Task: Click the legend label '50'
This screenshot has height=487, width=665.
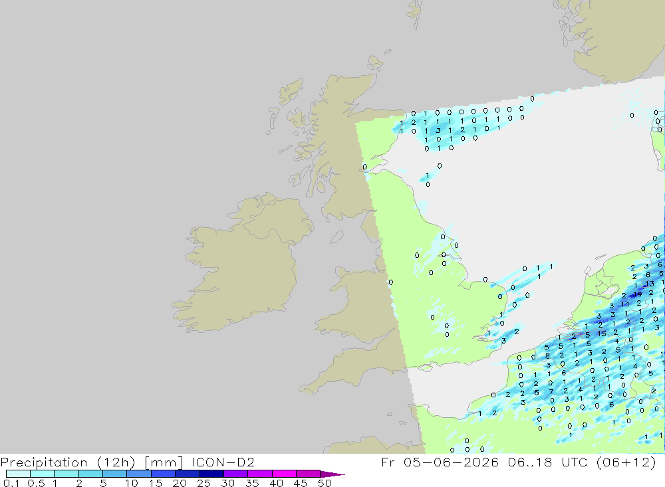Action: point(325,483)
